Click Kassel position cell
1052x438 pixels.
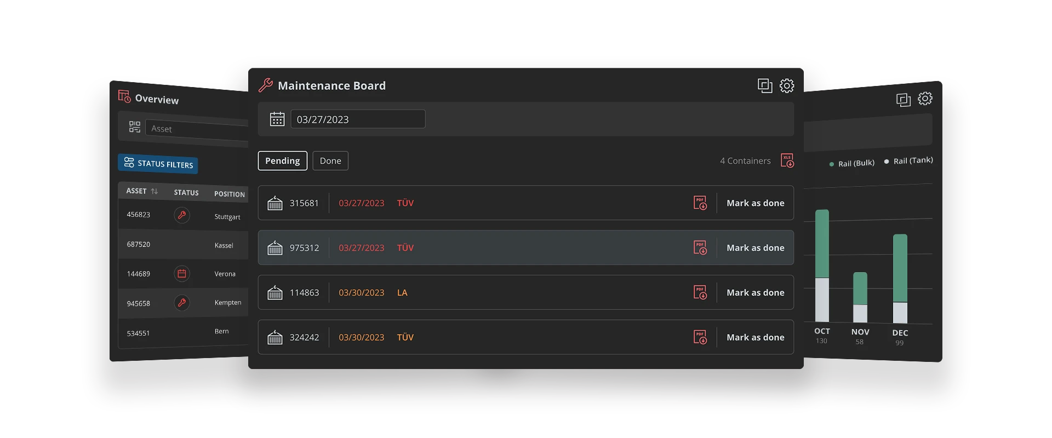coord(224,245)
